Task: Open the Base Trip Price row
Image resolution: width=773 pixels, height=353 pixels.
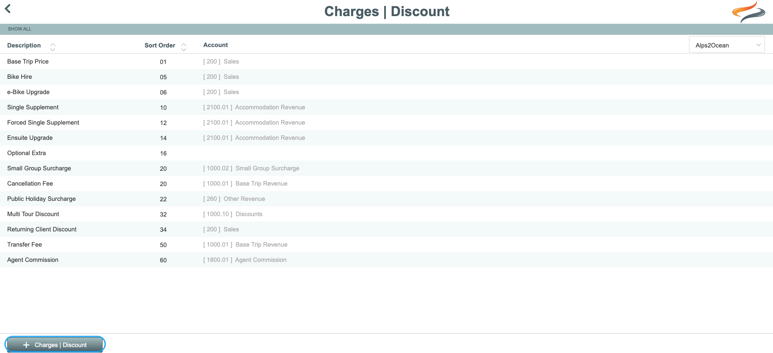Action: (x=386, y=61)
